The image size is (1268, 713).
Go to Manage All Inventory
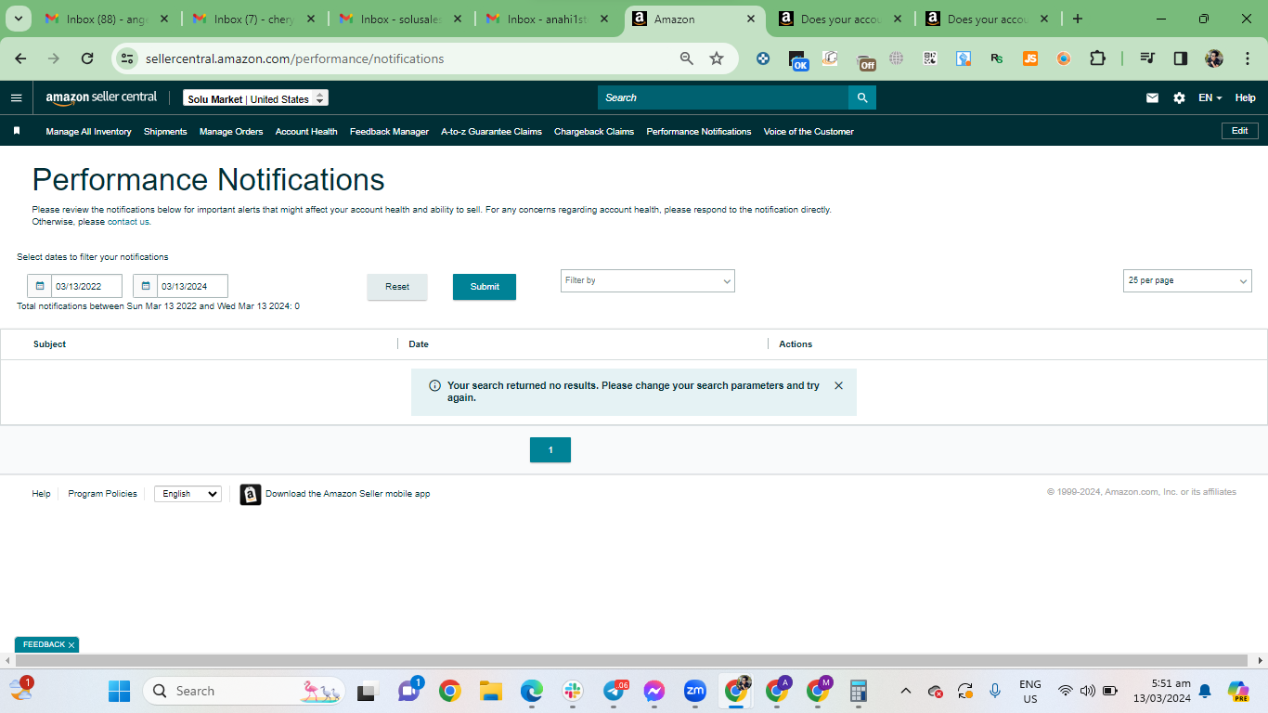[x=88, y=132]
